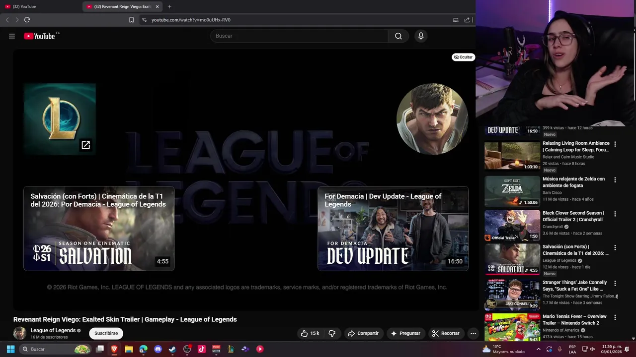This screenshot has height=357, width=636.
Task: Open notification bell in system tray
Action: click(x=627, y=349)
